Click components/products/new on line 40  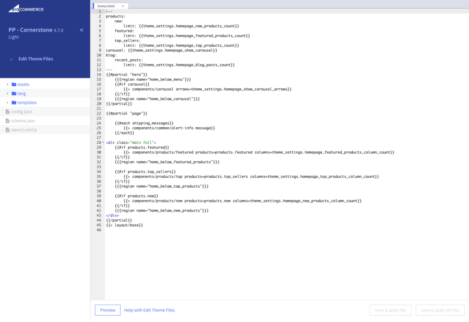242,201
